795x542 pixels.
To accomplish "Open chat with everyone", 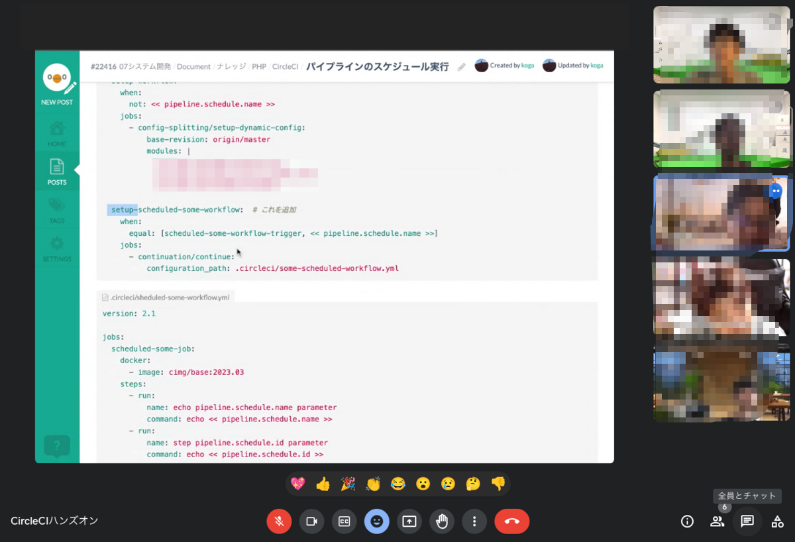I will tap(747, 521).
